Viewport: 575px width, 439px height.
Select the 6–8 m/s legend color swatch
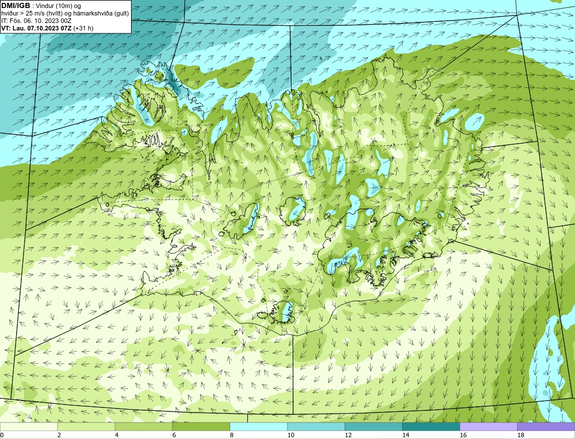coord(201,426)
